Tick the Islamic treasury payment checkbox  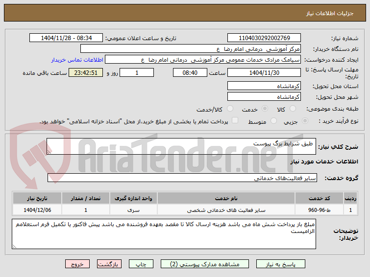click(x=235, y=120)
